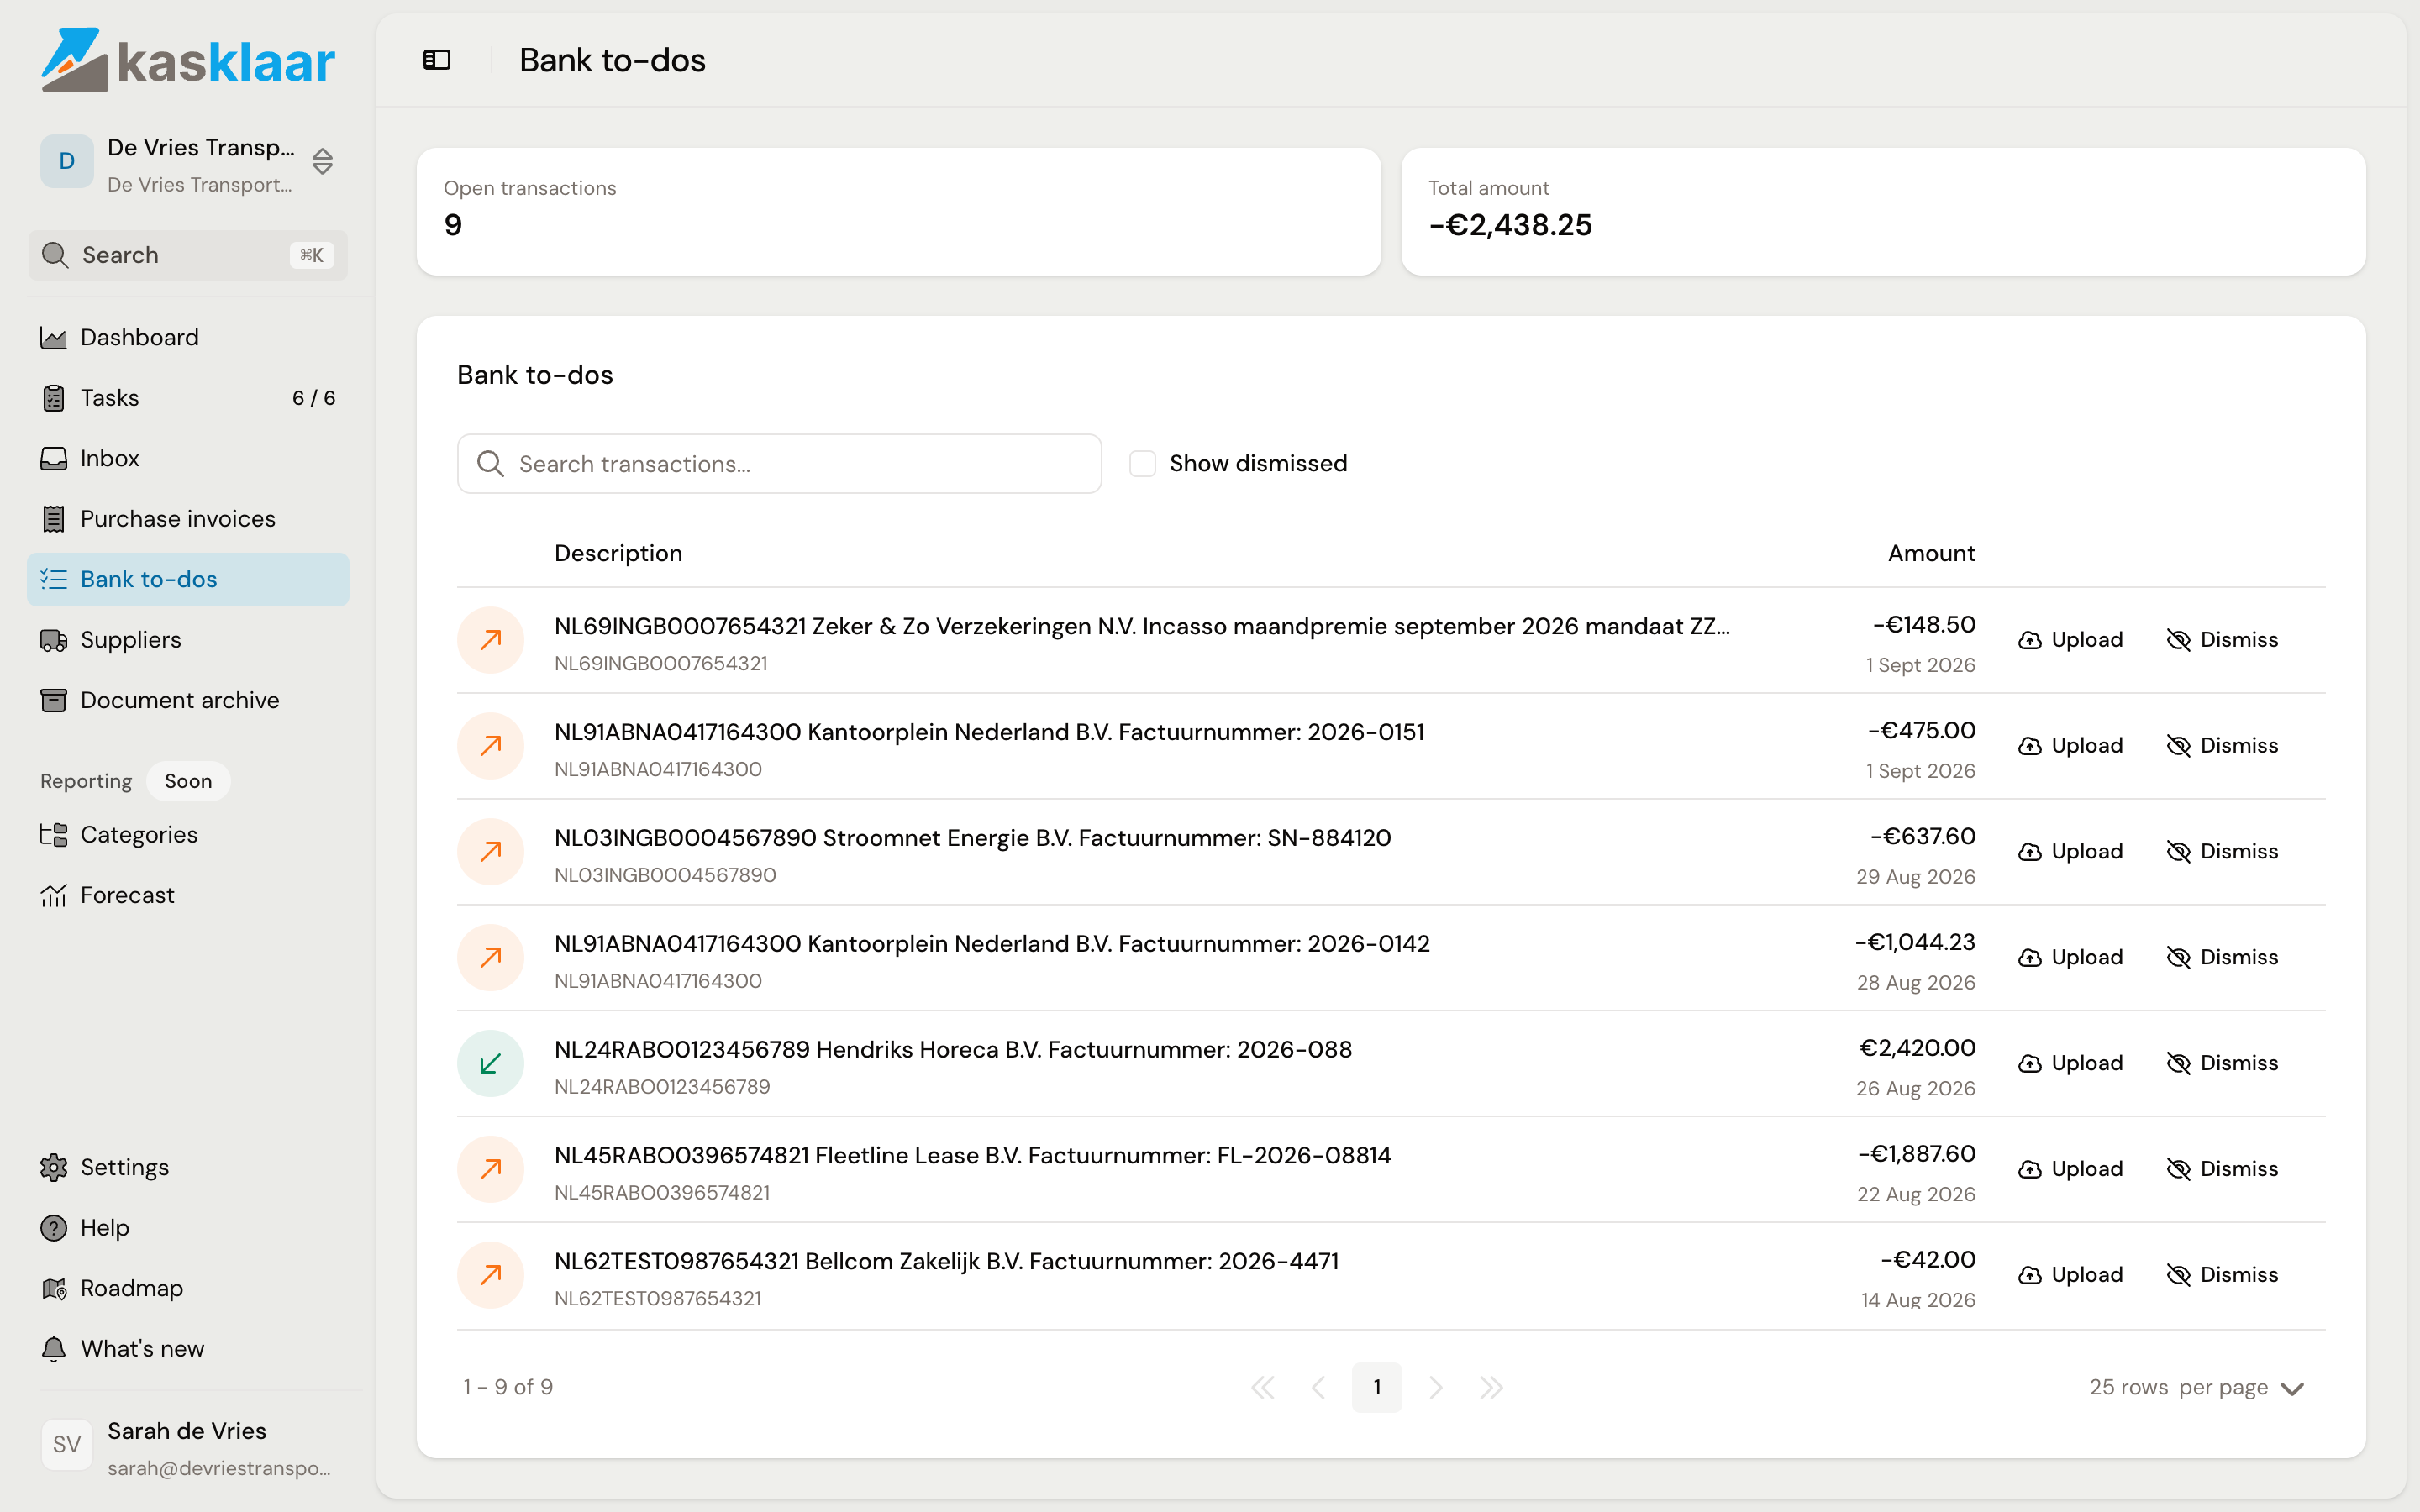2420x1512 pixels.
Task: Open What's new notifications
Action: (x=188, y=1349)
